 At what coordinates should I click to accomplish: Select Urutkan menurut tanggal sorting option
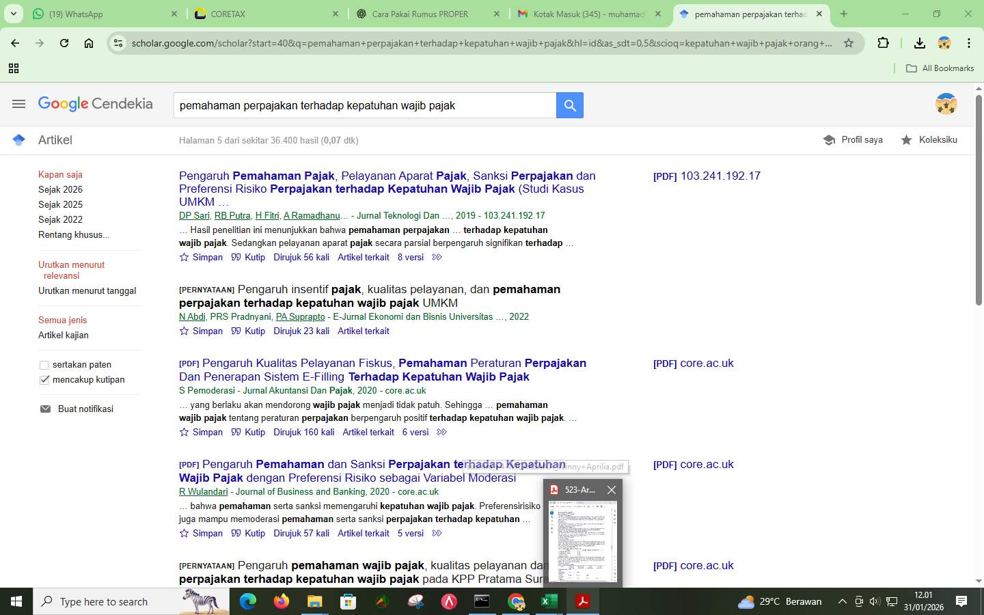click(x=87, y=290)
